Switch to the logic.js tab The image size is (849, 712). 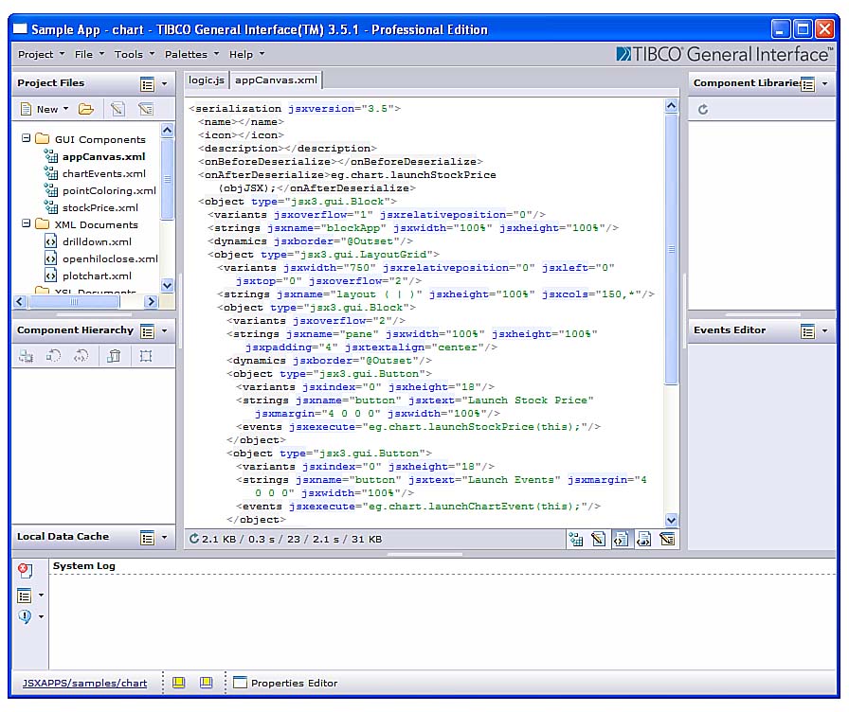pyautogui.click(x=207, y=80)
